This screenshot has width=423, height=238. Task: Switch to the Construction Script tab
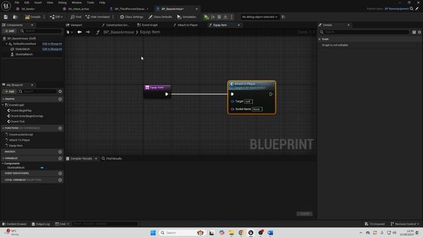tap(116, 25)
